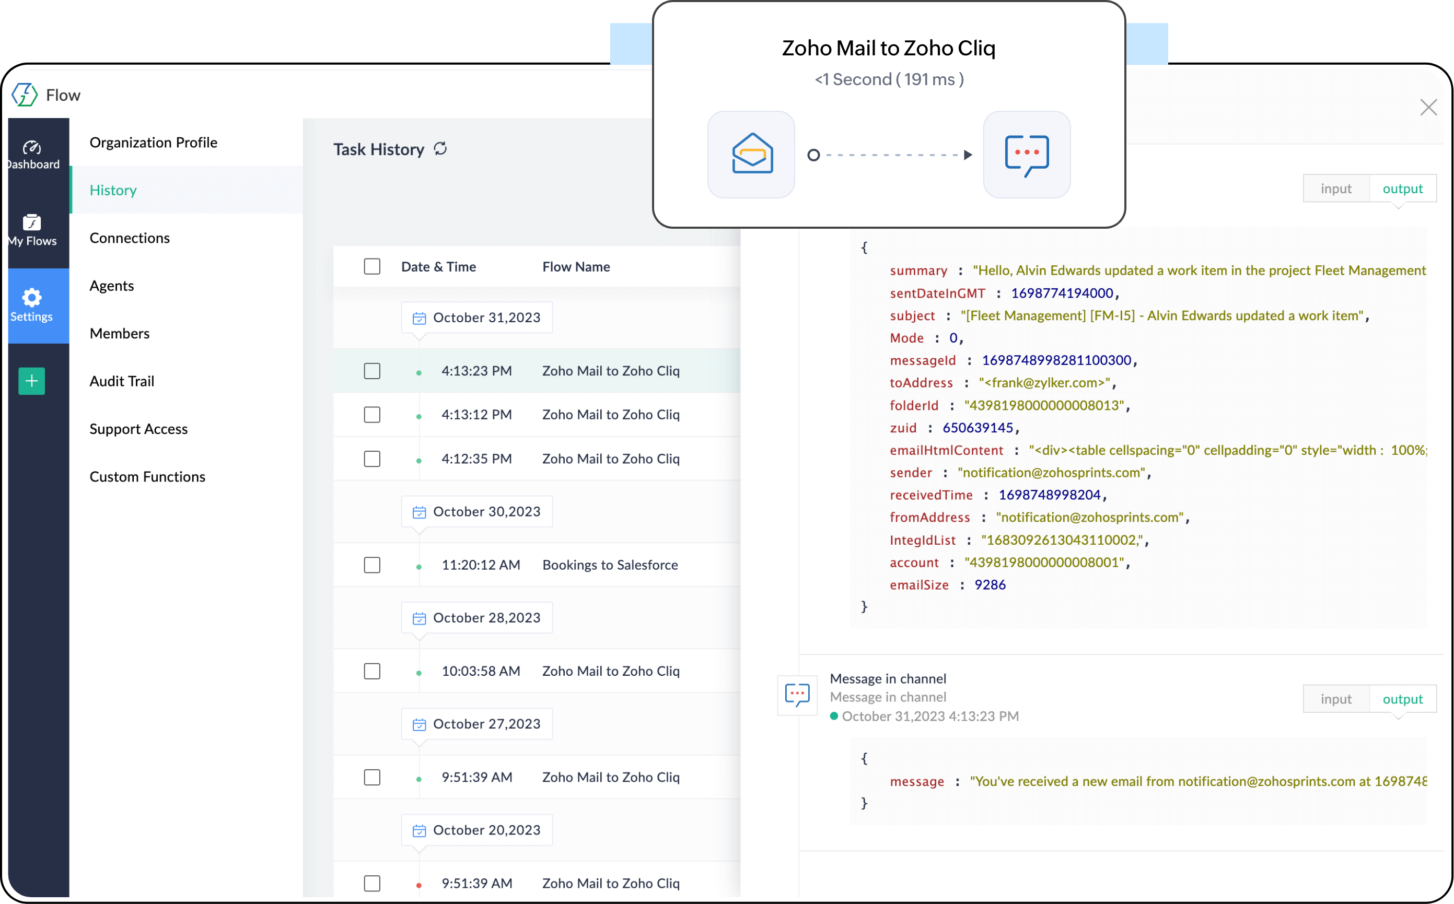The width and height of the screenshot is (1454, 904).
Task: Click the Settings gear icon
Action: [32, 297]
